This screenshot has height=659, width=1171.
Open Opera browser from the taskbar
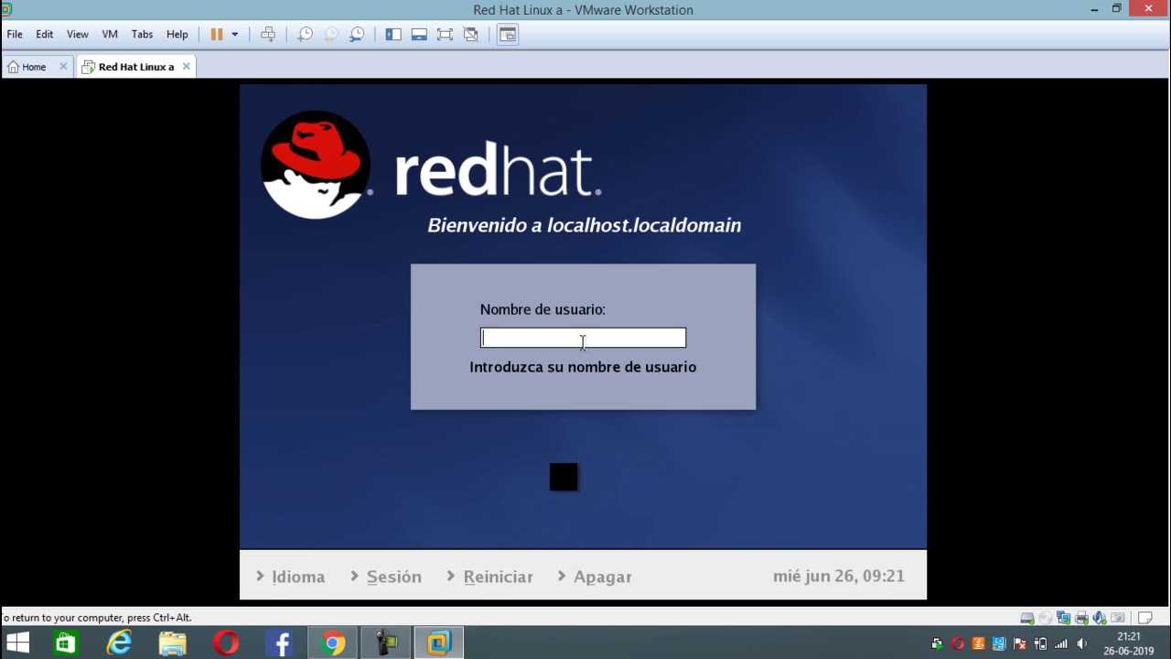click(x=226, y=643)
